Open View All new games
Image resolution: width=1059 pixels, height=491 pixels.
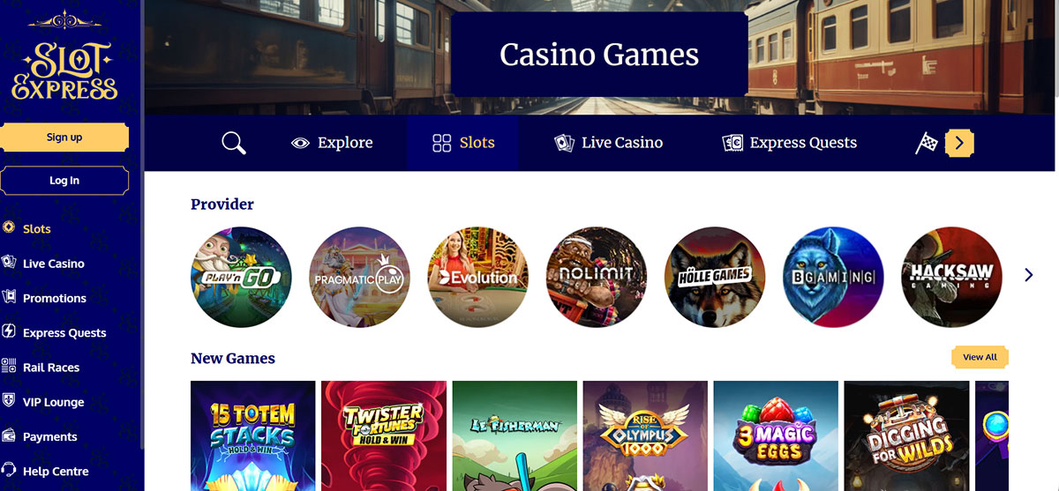coord(980,357)
